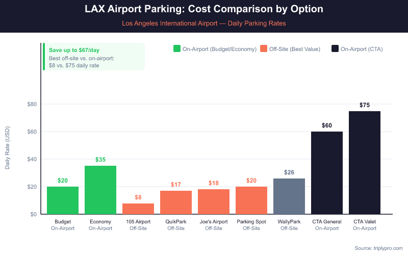
Task: Click the short 105 Airport bar
Action: pos(138,209)
